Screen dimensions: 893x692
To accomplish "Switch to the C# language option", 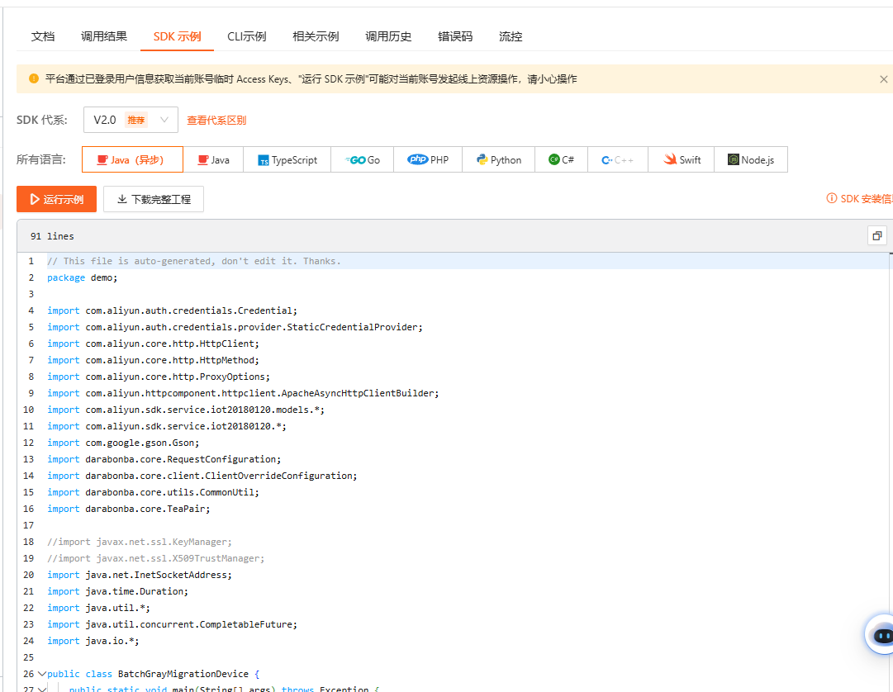I will coord(561,160).
